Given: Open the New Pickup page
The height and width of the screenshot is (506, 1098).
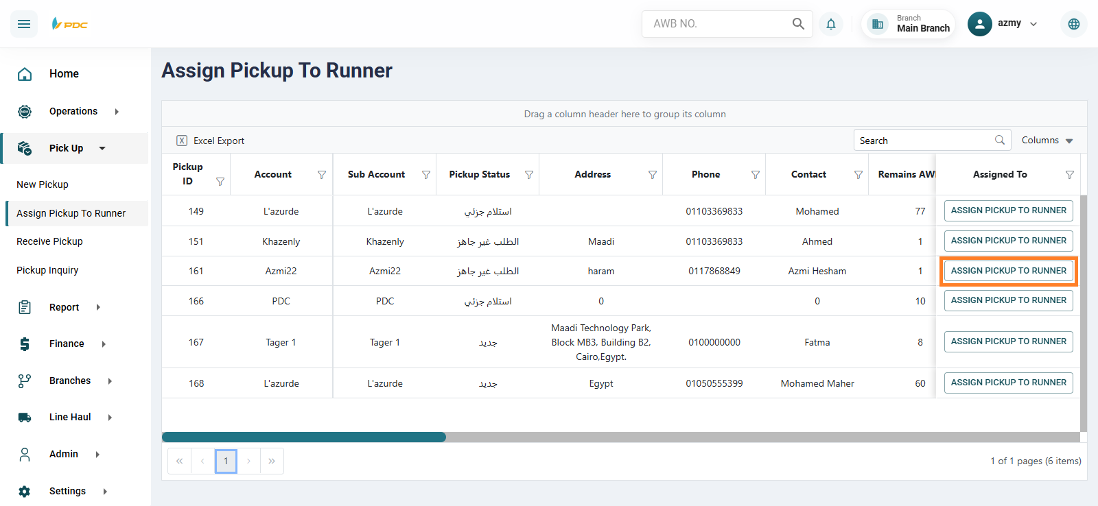Looking at the screenshot, I should click(43, 184).
